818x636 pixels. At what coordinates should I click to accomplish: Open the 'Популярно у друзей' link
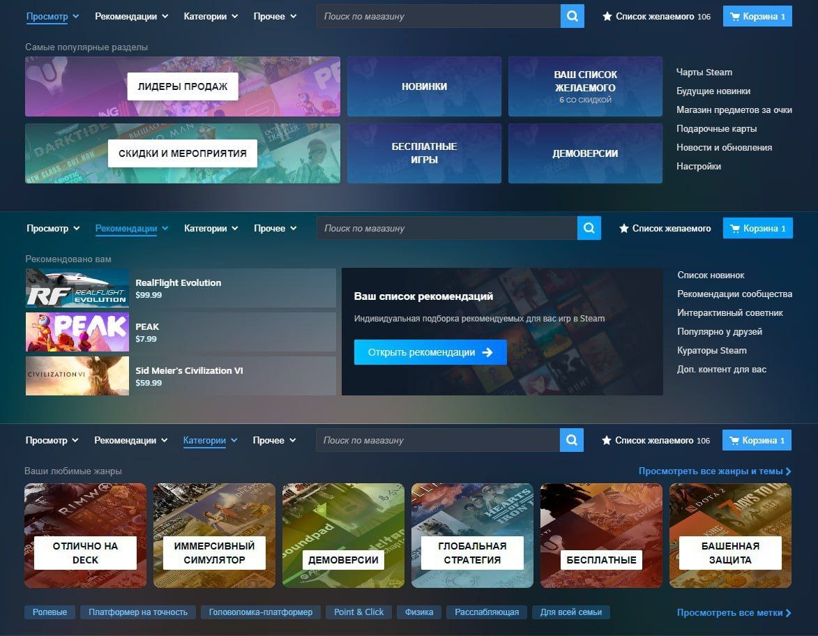[x=720, y=331]
